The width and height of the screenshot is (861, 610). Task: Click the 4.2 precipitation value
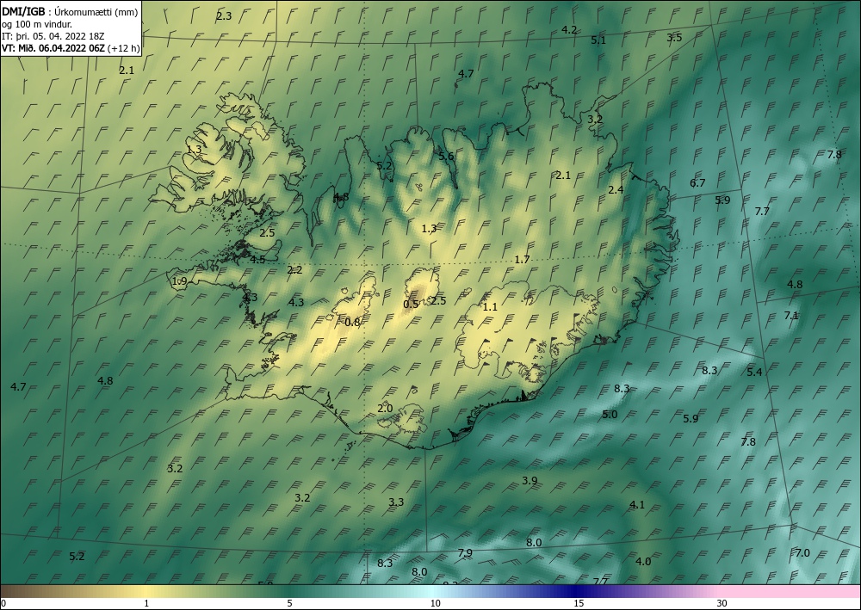click(x=569, y=29)
